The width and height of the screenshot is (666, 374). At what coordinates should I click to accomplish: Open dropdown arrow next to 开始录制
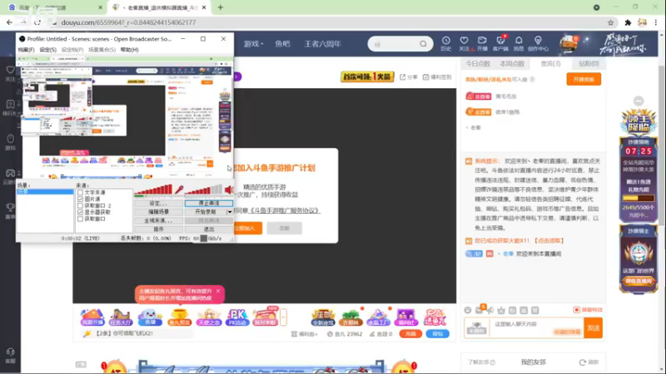230,212
